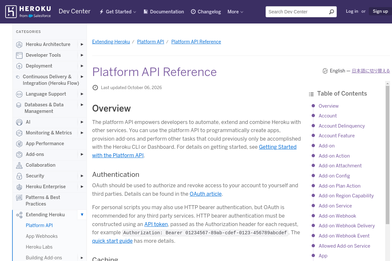Click the App Performance icon
Screen dimensions: 392x261
pos(19,144)
